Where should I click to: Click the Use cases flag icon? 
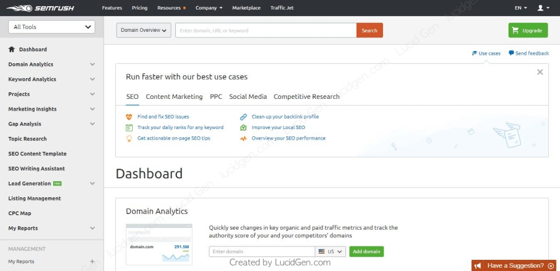(x=475, y=53)
